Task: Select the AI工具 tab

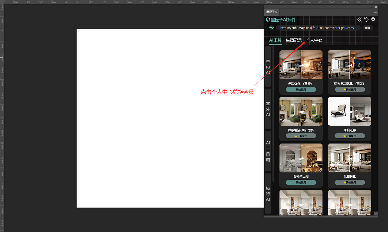Action: tap(275, 40)
